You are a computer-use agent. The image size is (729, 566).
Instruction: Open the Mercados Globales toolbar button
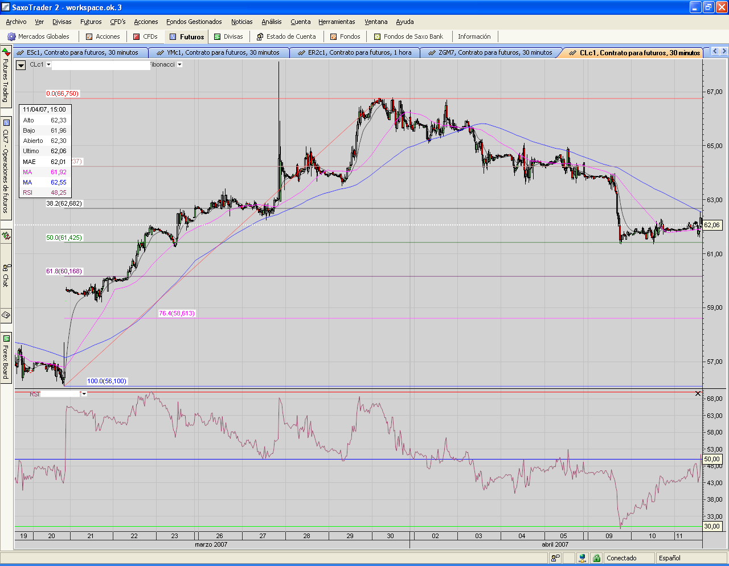pos(38,36)
